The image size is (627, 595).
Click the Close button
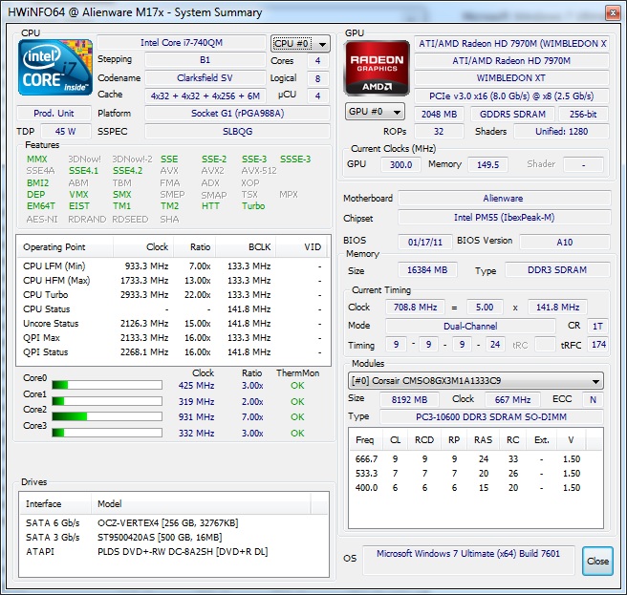coord(597,561)
